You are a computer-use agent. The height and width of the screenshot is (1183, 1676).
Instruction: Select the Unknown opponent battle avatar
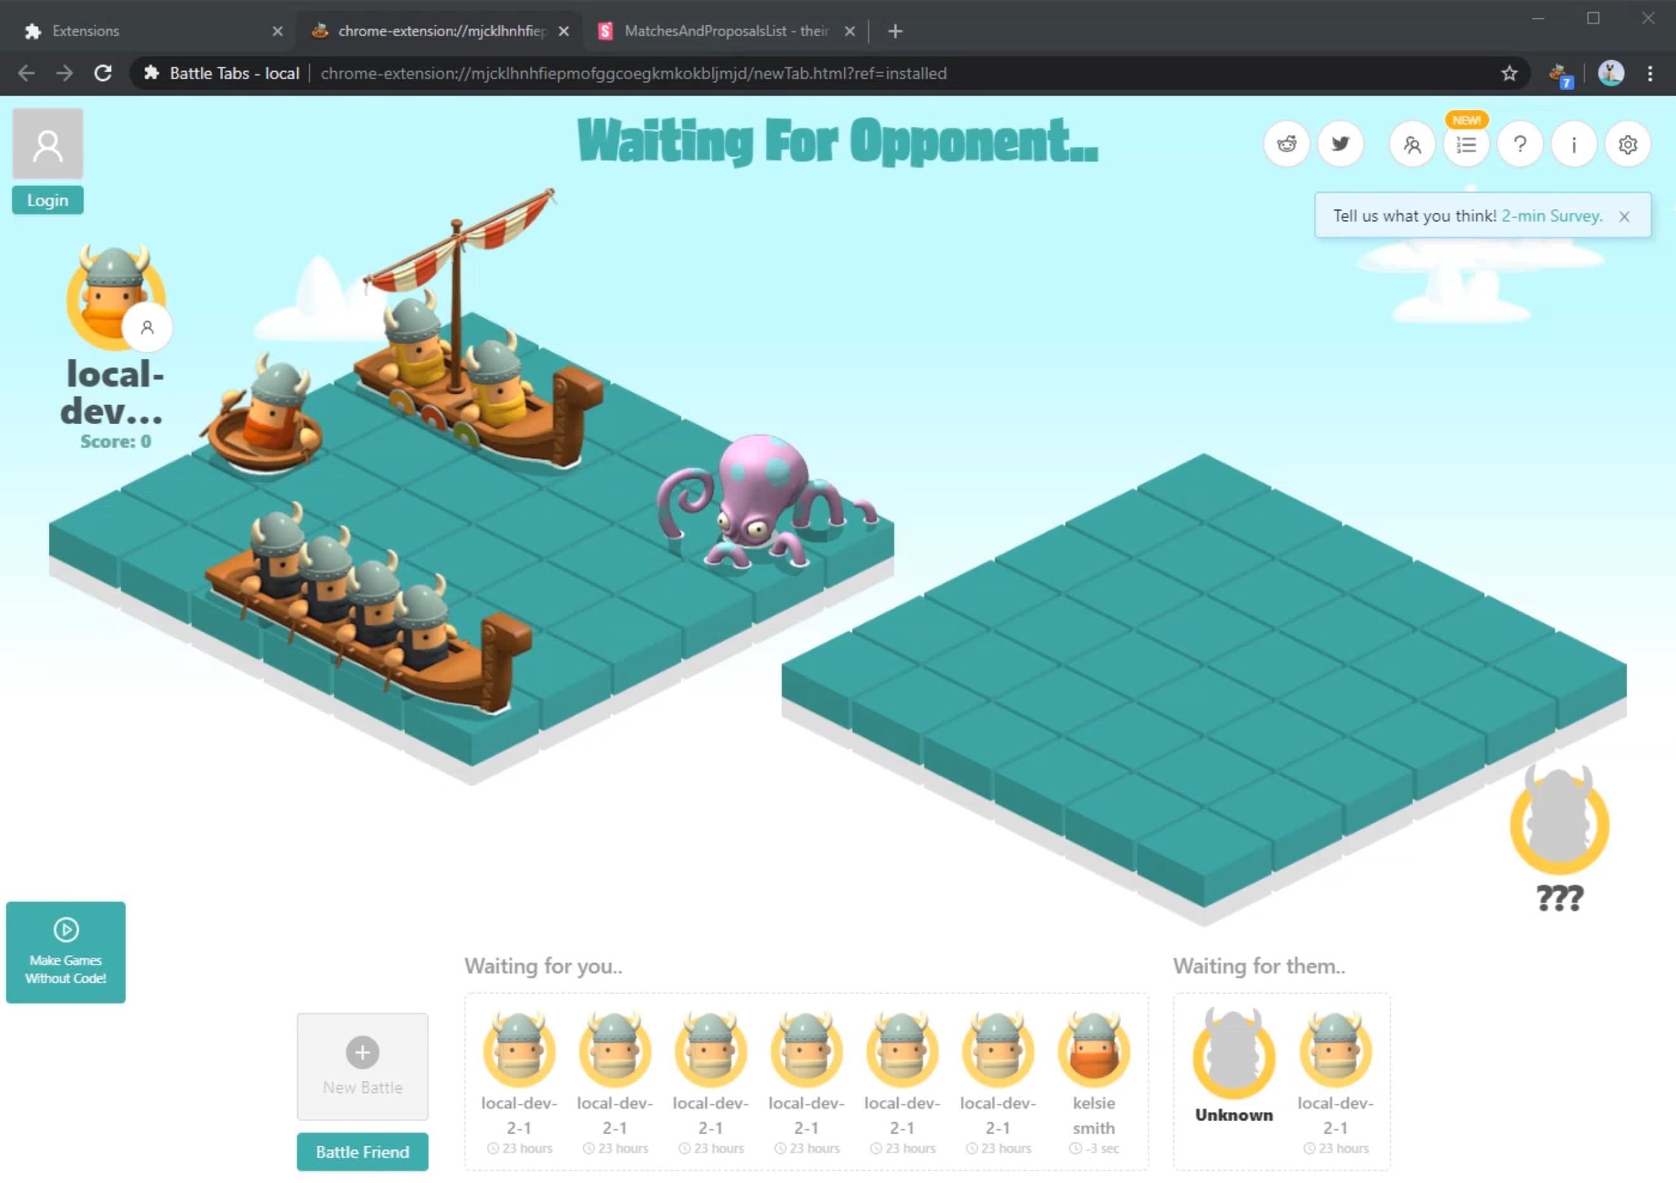[x=1234, y=1056]
